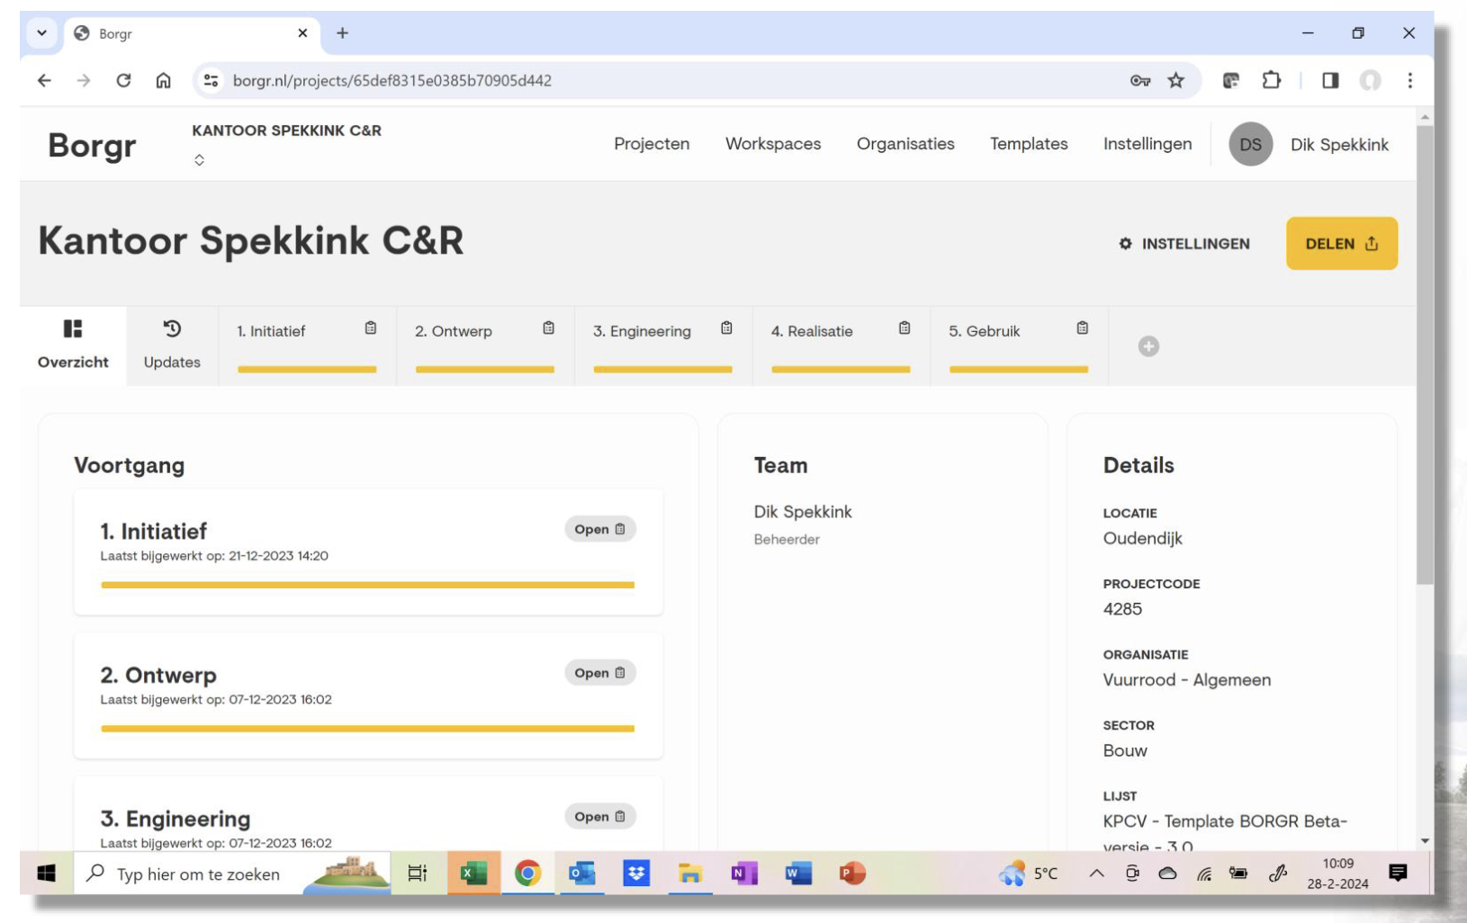The width and height of the screenshot is (1467, 923).
Task: Click the browser back arrow
Action: pyautogui.click(x=44, y=80)
